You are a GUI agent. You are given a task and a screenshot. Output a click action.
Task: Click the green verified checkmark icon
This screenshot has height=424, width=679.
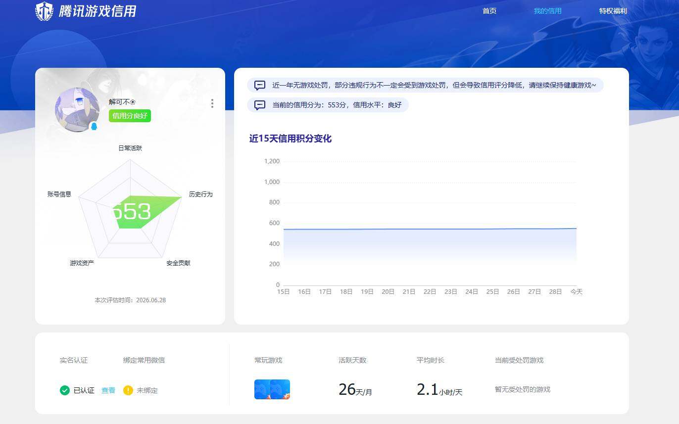click(64, 390)
